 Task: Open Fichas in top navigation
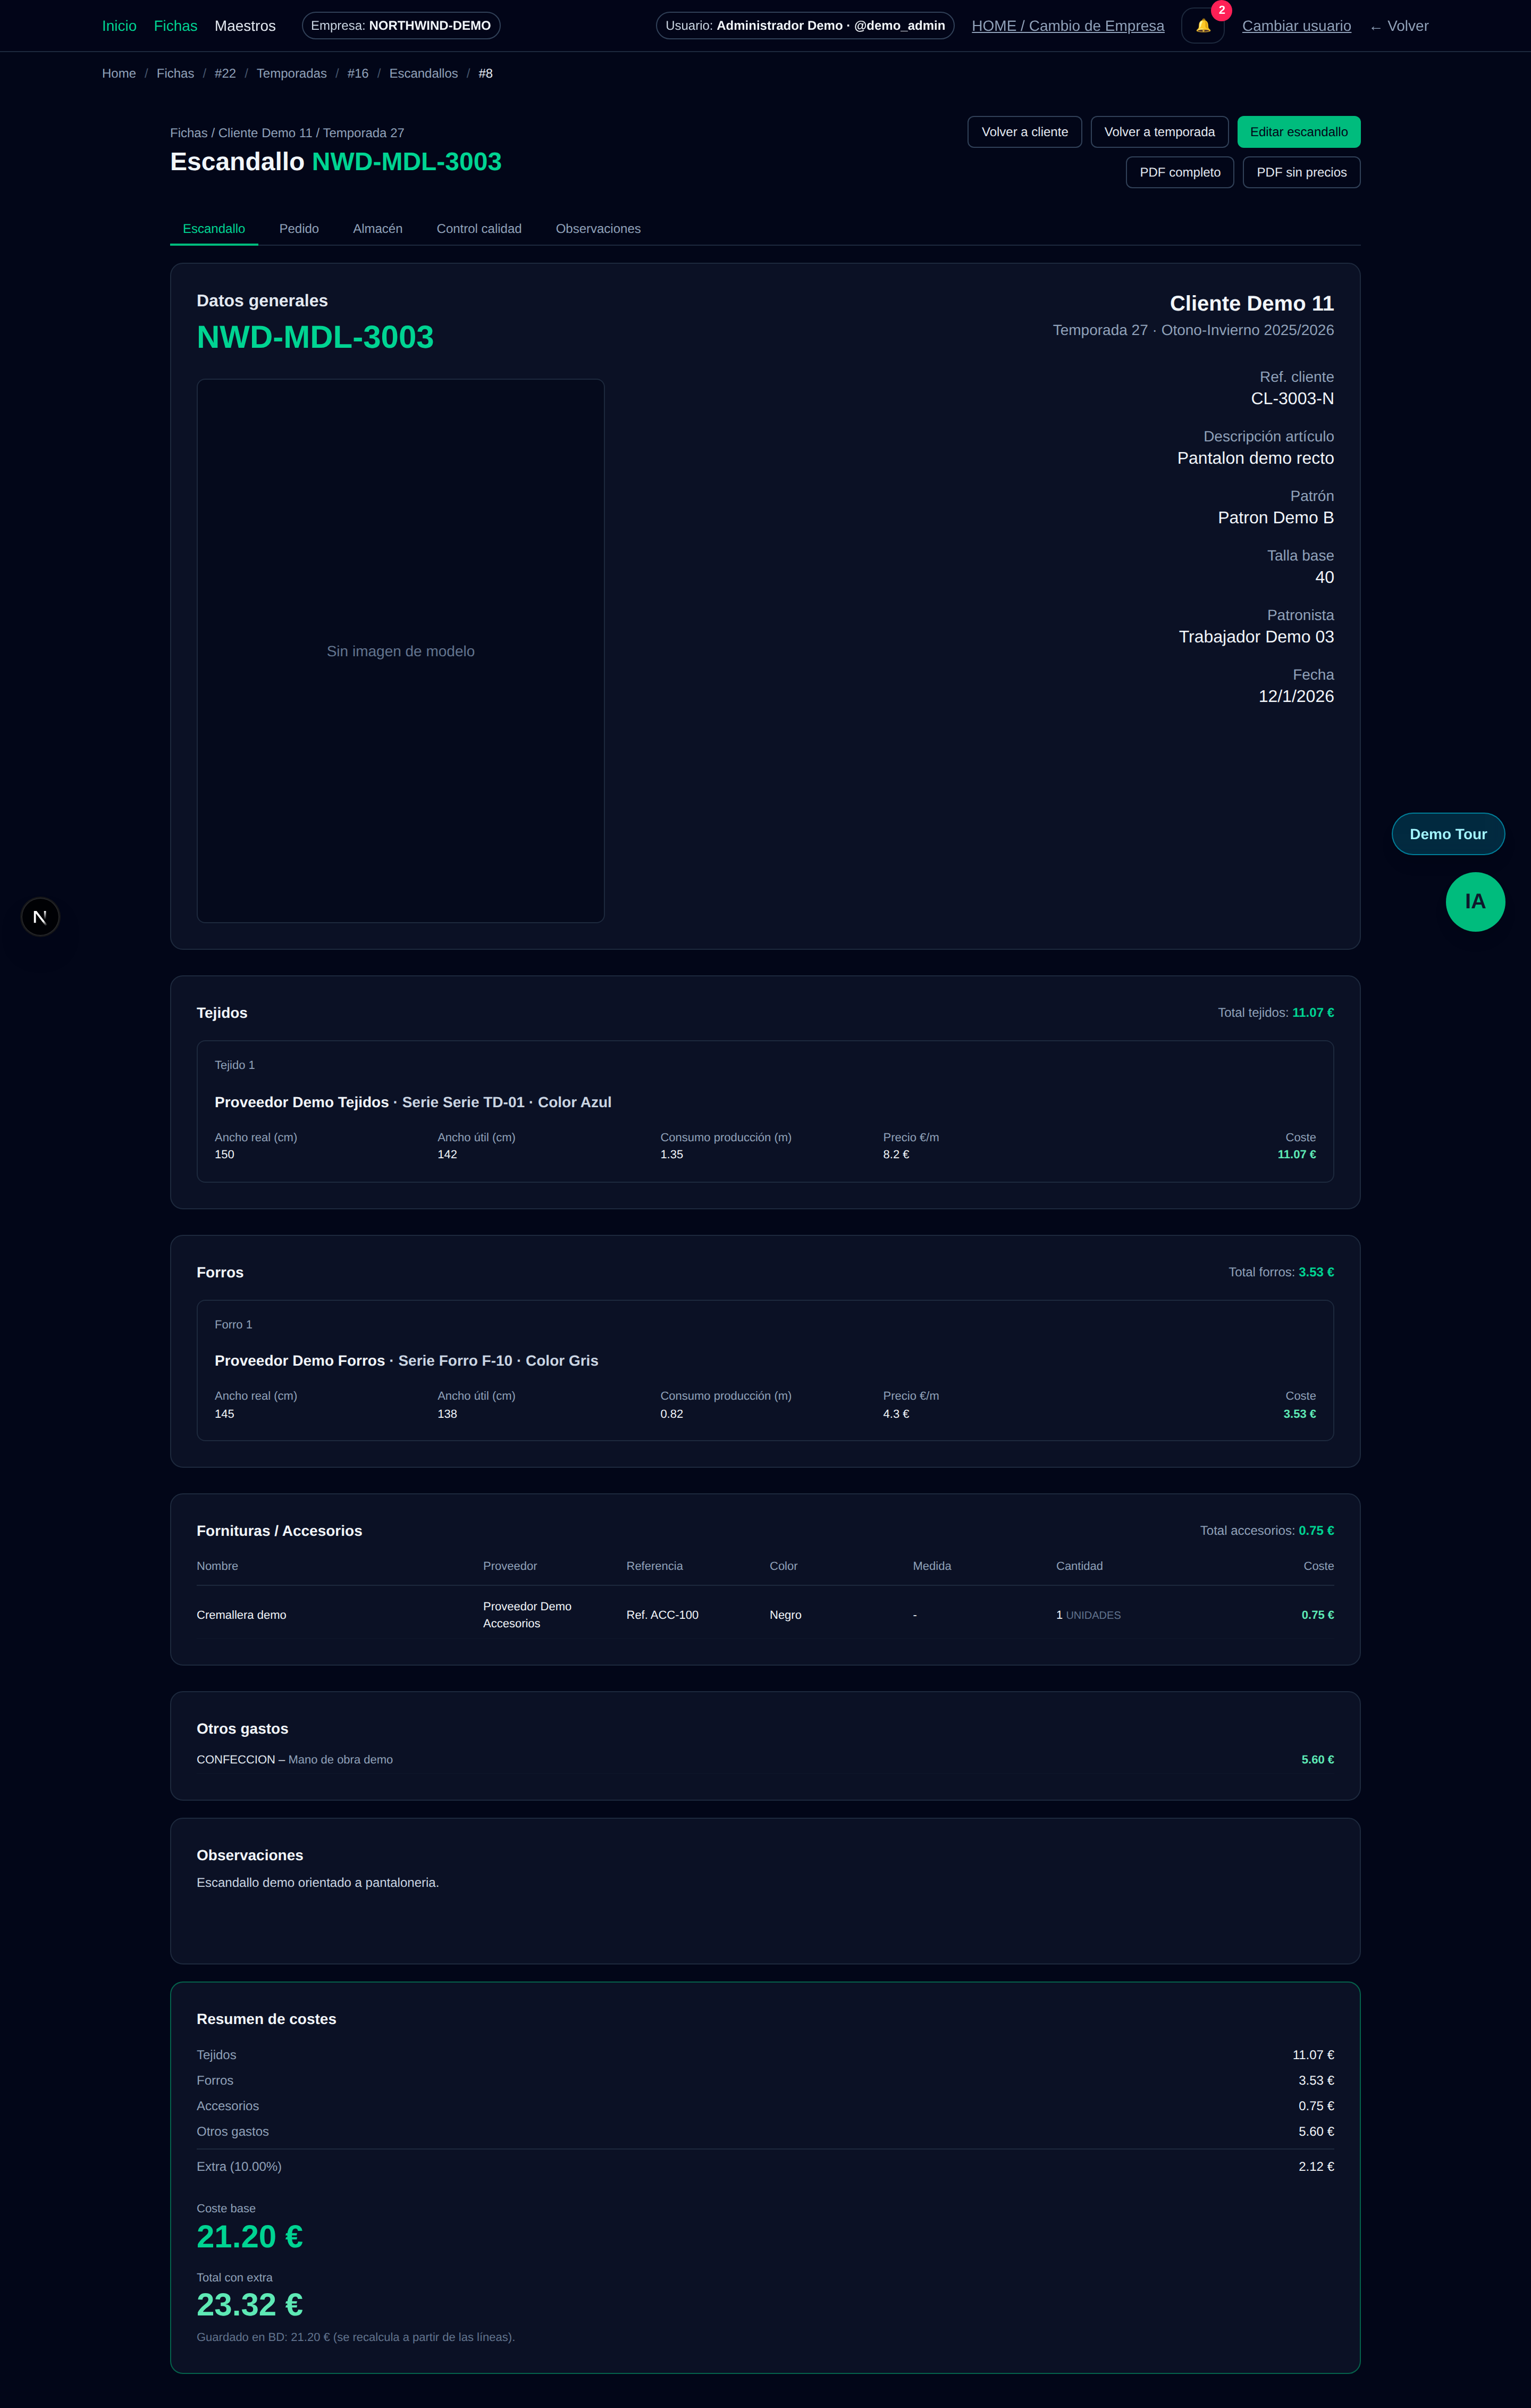click(x=175, y=26)
